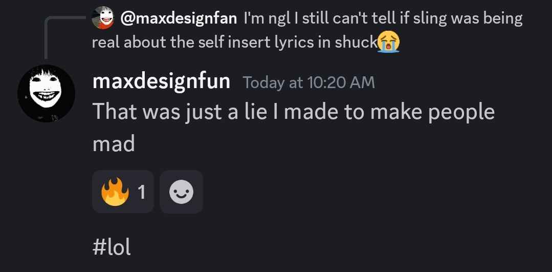The height and width of the screenshot is (272, 552).
Task: Click the message text "That was just a lie"
Action: 179,112
